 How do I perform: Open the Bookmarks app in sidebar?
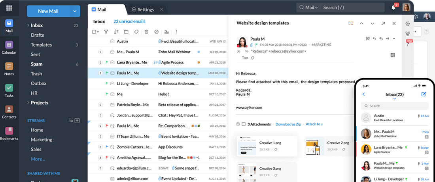(x=9, y=134)
